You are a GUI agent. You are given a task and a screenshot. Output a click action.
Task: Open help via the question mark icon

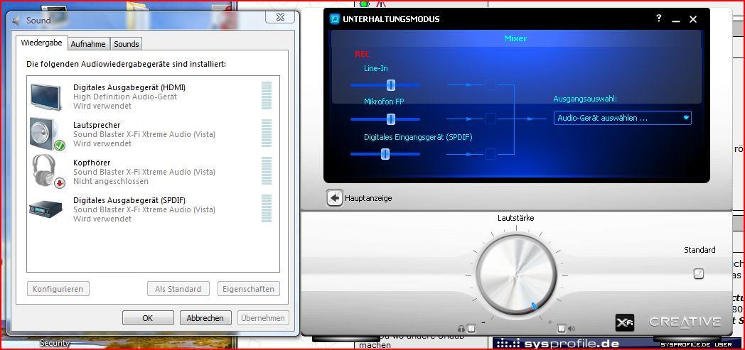[658, 18]
